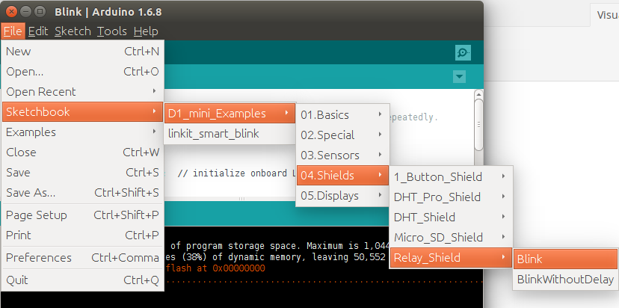Screen dimensions: 619x308
Task: Open the Help menu
Action: [x=146, y=31]
